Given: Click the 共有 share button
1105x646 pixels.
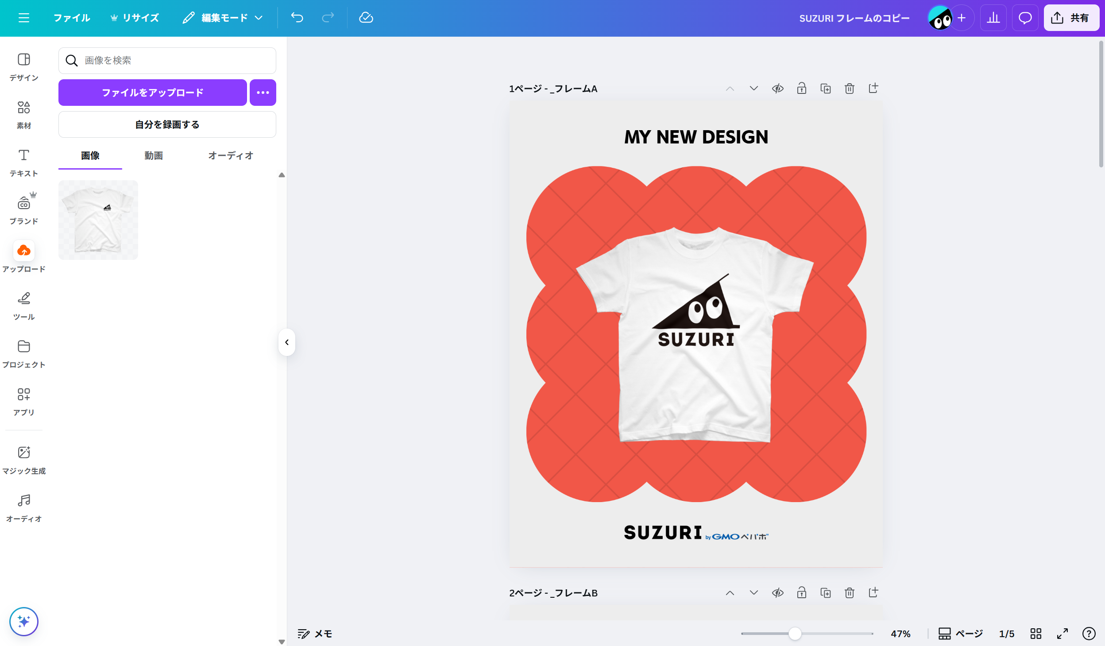Looking at the screenshot, I should point(1071,18).
